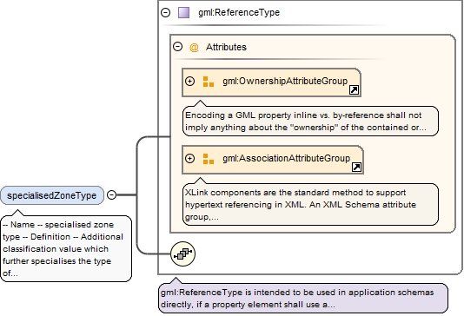Collapse the specialisedZoneType element
The image size is (464, 316).
(x=111, y=194)
